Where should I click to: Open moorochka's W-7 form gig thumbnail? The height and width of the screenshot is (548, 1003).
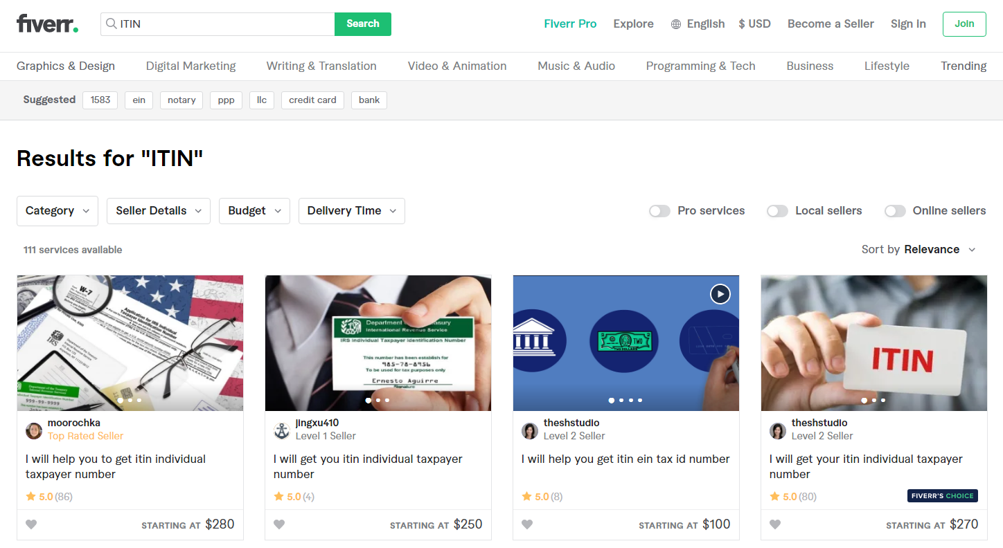point(130,343)
